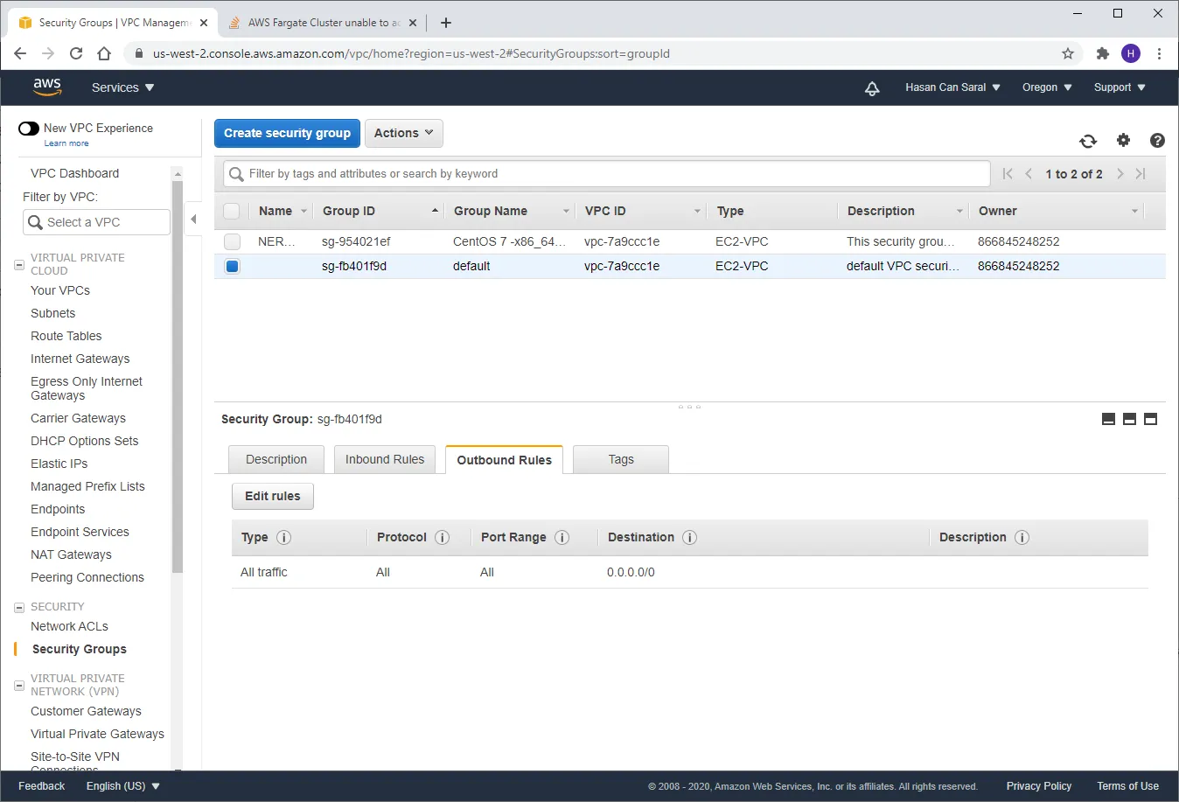This screenshot has height=802, width=1179.
Task: Collapse the Virtual Private Cloud section
Action: 19,264
